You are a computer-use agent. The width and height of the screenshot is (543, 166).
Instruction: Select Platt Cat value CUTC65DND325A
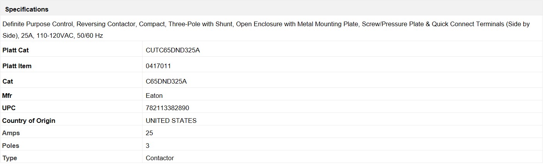tap(173, 50)
